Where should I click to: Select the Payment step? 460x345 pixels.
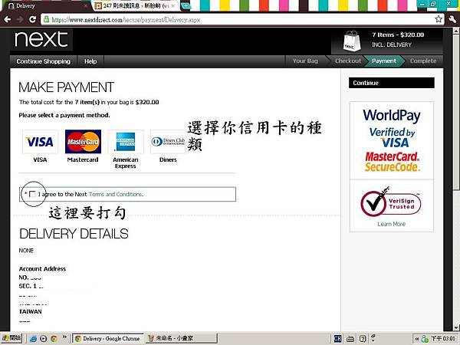(x=384, y=61)
